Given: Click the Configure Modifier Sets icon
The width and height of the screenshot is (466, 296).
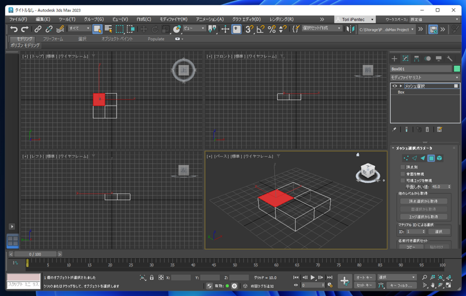Looking at the screenshot, I should pyautogui.click(x=440, y=129).
